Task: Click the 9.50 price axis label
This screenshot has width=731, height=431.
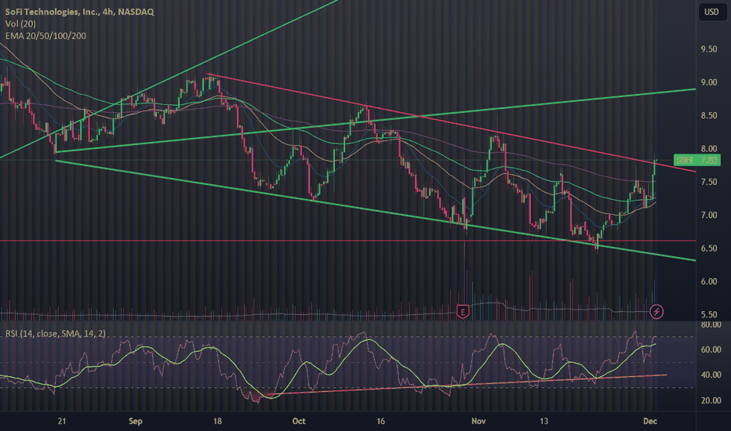Action: pyautogui.click(x=708, y=49)
